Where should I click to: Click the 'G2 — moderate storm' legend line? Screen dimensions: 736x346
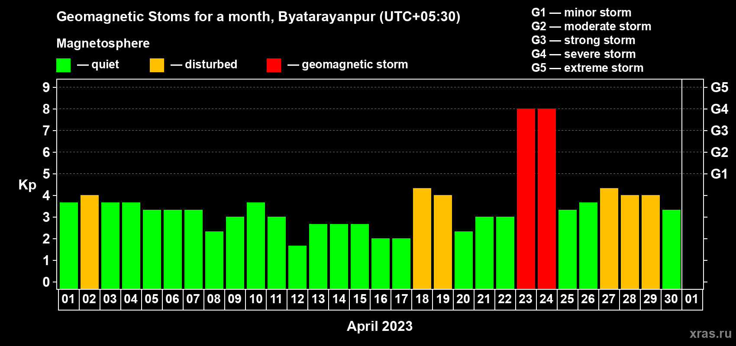click(591, 26)
